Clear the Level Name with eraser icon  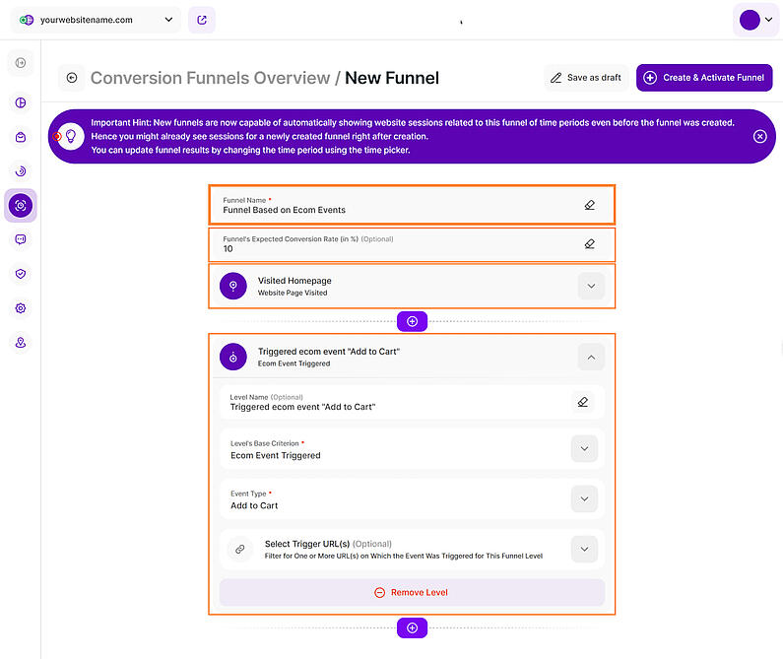[x=583, y=402]
